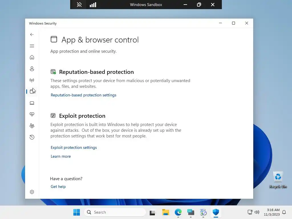Click the Learn more link
Screen dimensions: 292x219
point(61,157)
